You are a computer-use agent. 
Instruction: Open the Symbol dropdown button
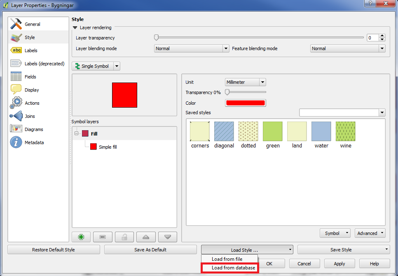pyautogui.click(x=335, y=233)
